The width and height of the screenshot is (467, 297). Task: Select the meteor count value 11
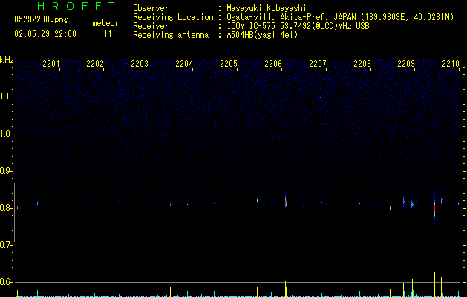pyautogui.click(x=108, y=34)
